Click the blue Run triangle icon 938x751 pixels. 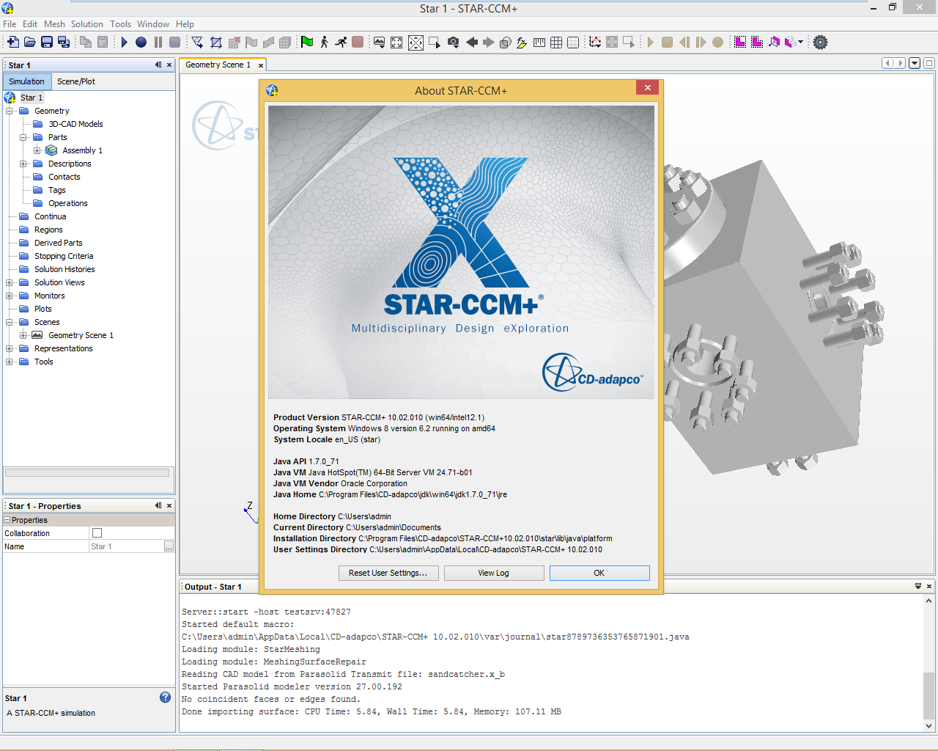coord(125,43)
